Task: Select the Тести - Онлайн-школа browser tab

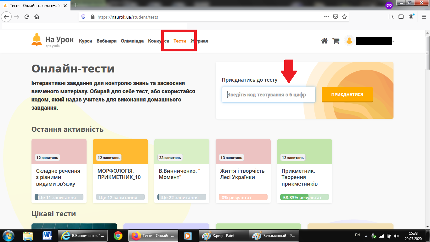Action: (35, 5)
